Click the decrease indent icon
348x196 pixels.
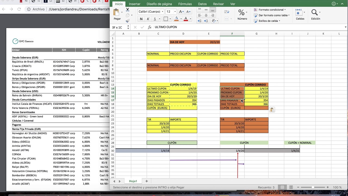point(200,21)
